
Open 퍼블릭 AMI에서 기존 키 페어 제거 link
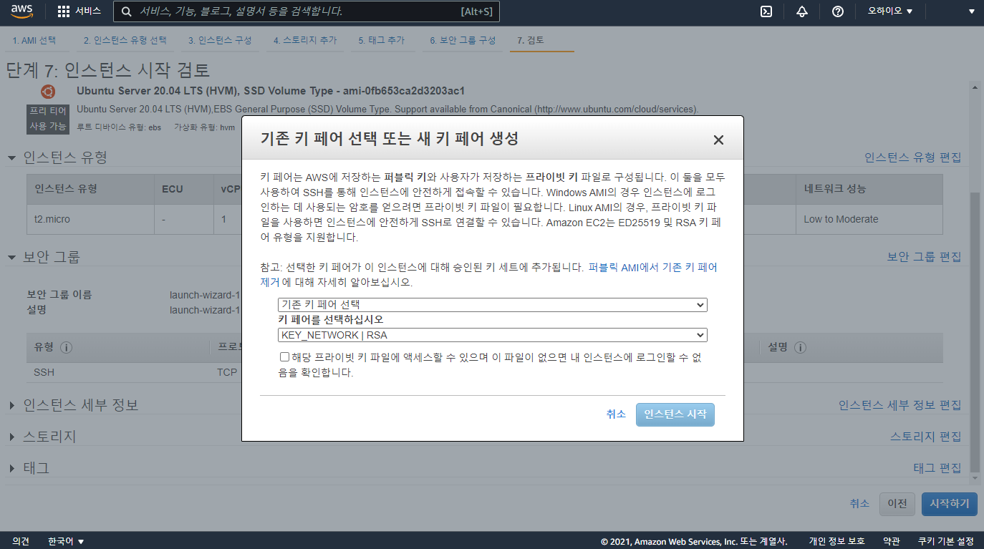(x=652, y=267)
